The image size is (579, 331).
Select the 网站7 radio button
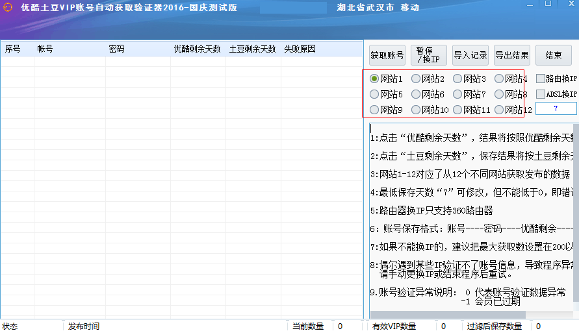pyautogui.click(x=457, y=94)
